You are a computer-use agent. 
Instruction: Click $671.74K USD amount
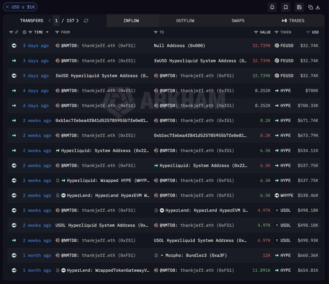[x=308, y=121]
